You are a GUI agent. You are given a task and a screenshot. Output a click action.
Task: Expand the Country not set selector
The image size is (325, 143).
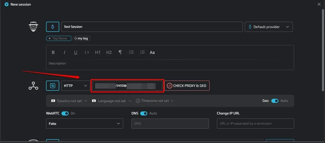click(x=69, y=101)
